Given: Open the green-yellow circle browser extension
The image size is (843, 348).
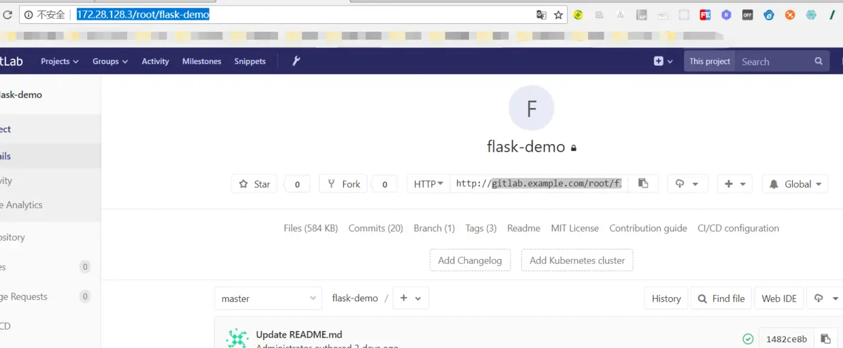Looking at the screenshot, I should tap(578, 14).
